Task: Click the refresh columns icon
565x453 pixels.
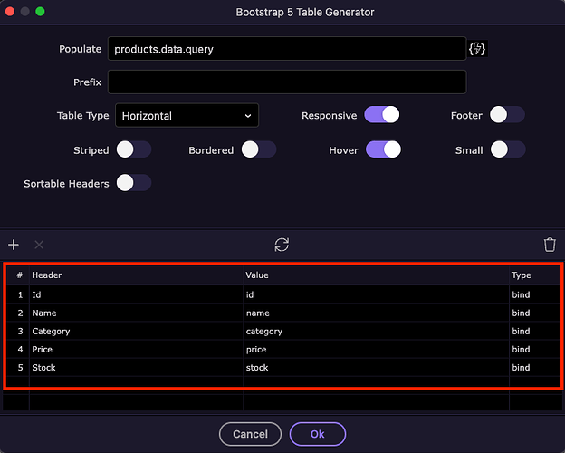Action: point(282,245)
